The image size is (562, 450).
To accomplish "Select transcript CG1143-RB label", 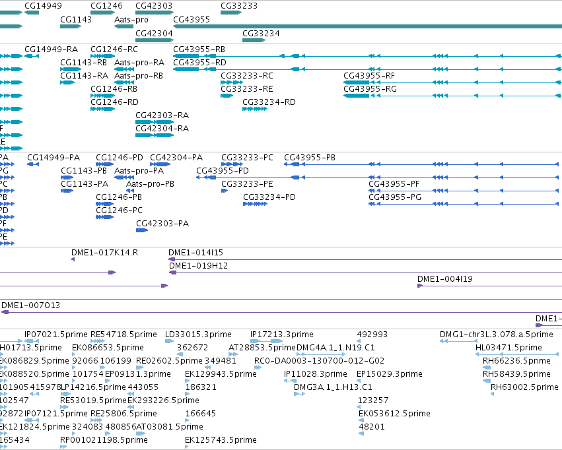I will click(83, 62).
